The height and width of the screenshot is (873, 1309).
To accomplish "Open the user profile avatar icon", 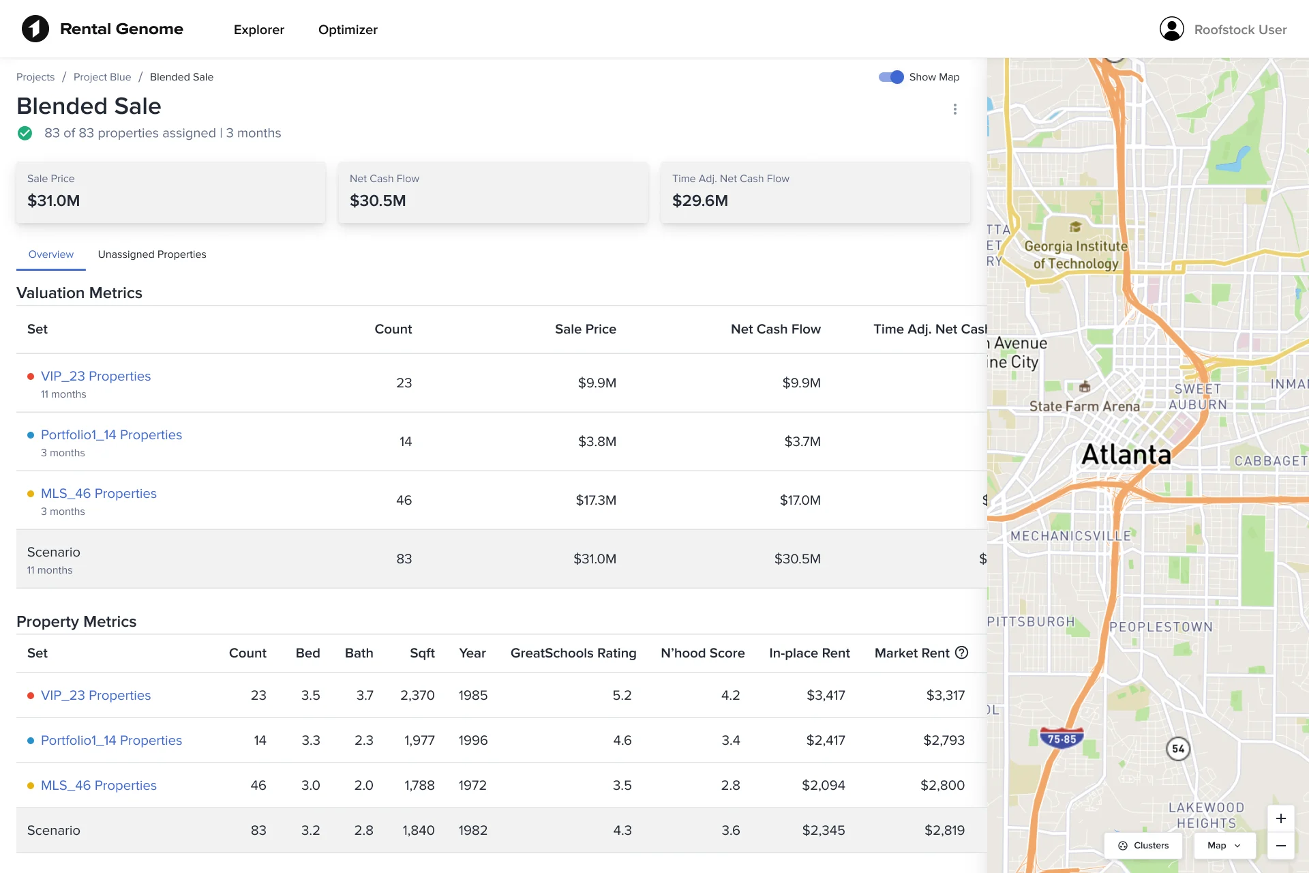I will (1172, 29).
